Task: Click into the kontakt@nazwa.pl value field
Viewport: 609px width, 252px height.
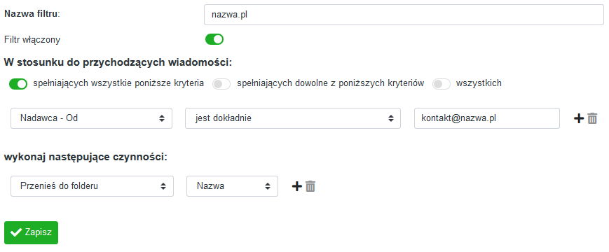Action: click(487, 118)
